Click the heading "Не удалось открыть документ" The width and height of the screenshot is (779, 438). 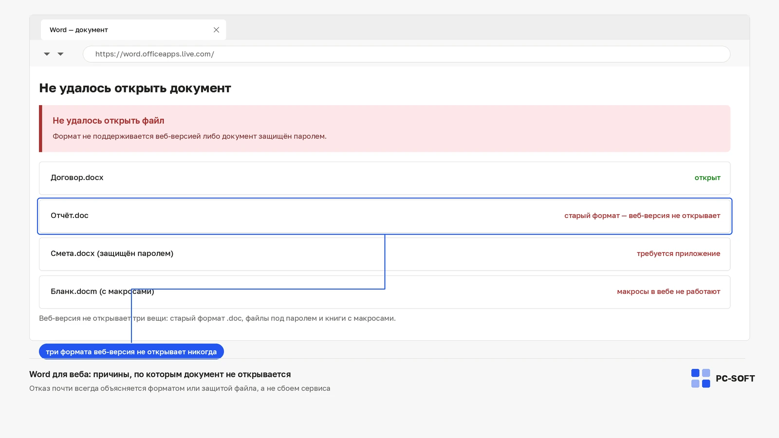tap(135, 88)
